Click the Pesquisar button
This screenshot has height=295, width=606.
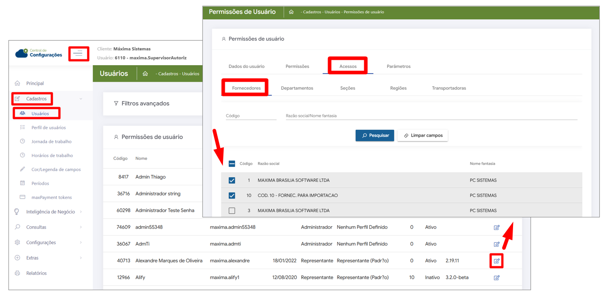click(375, 136)
